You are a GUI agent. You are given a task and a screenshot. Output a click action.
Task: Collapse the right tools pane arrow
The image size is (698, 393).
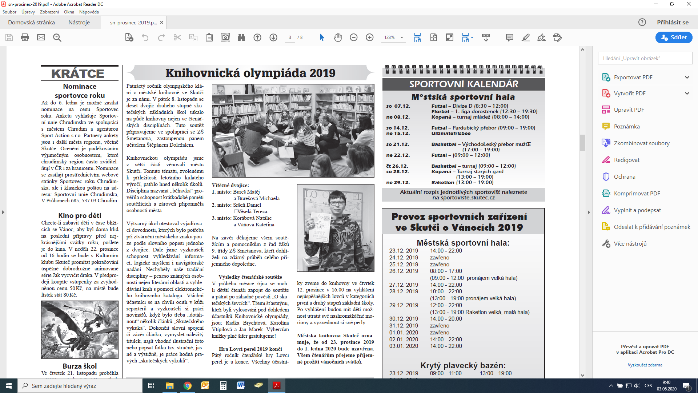[589, 212]
